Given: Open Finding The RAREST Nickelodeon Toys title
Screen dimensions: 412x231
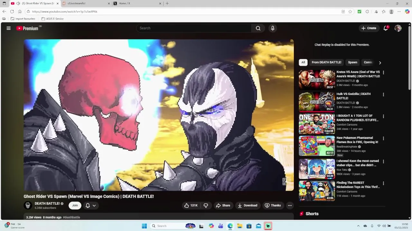Looking at the screenshot, I should click(358, 185).
